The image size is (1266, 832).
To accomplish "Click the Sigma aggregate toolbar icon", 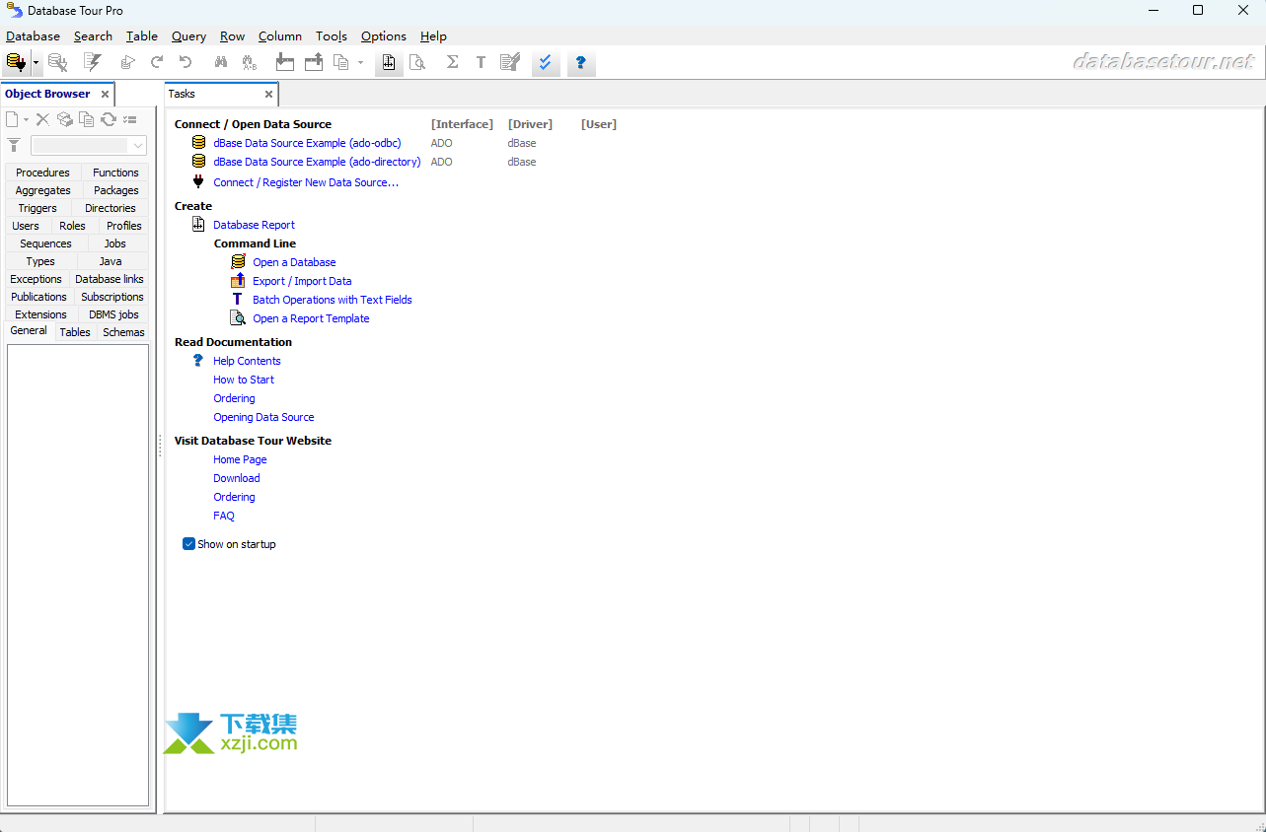I will (452, 63).
